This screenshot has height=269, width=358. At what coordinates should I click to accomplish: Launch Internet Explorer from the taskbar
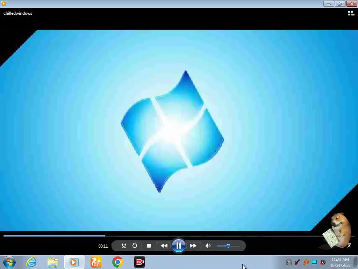(31, 262)
